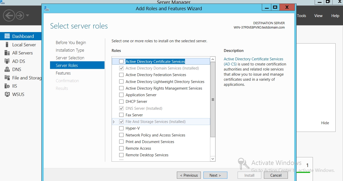Check Network Policy and Access Services
343x181 pixels.
tap(121, 135)
